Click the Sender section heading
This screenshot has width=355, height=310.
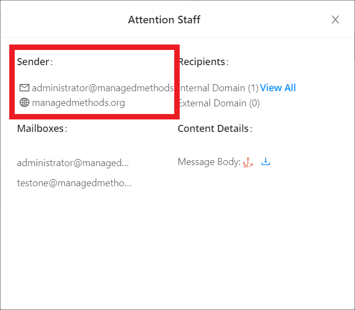34,62
